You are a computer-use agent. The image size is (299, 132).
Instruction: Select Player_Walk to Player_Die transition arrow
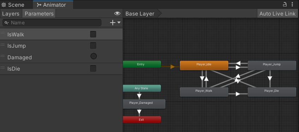click(x=238, y=94)
